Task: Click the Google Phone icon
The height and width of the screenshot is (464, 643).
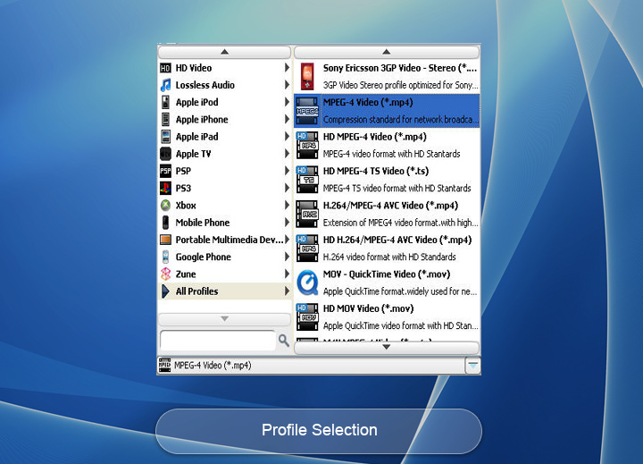Action: (165, 257)
